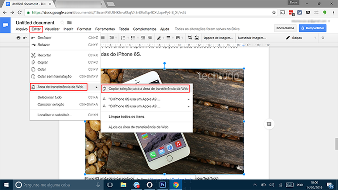338x190 pixels.
Task: Toggle the numbered list icon
Action: coord(123,38)
